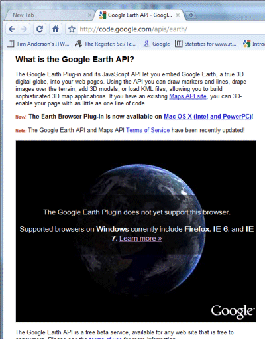Open Statistics for www.it bookmark
This screenshot has width=265, height=339.
pos(205,44)
